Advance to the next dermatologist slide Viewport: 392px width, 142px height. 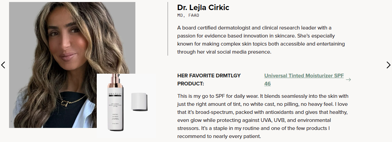point(388,65)
